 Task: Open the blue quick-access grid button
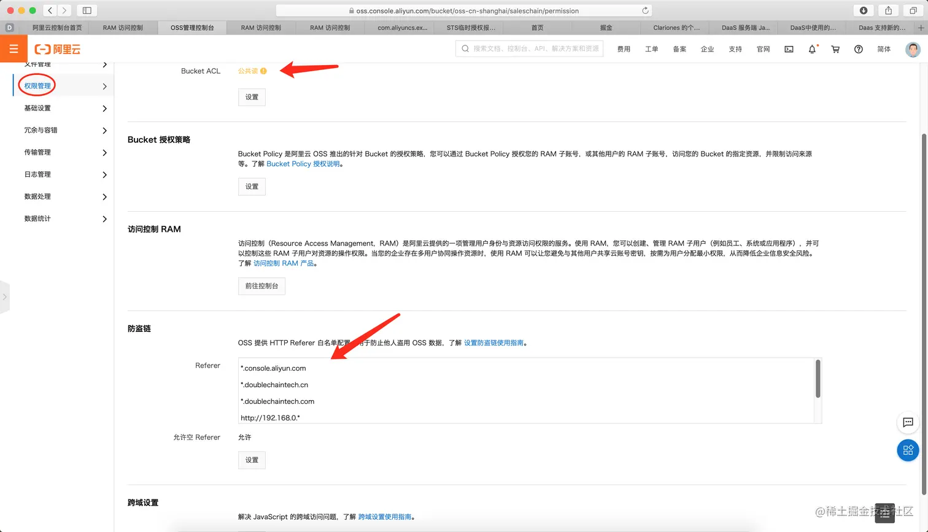(x=908, y=450)
